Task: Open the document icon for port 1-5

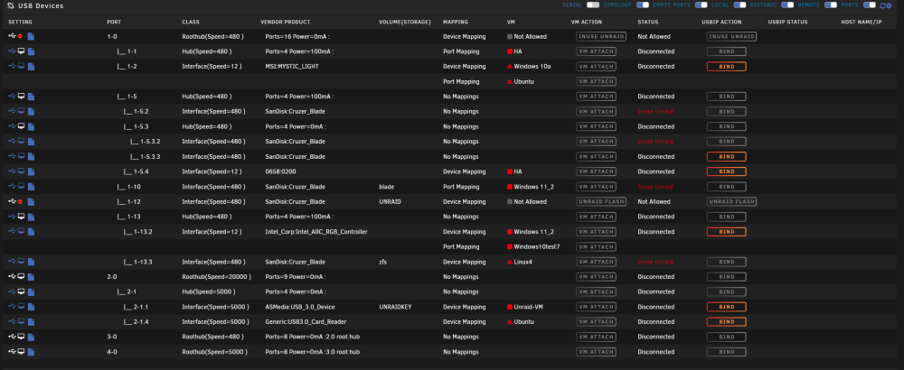Action: pos(31,96)
